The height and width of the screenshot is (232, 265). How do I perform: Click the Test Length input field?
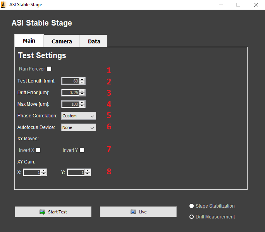point(70,81)
